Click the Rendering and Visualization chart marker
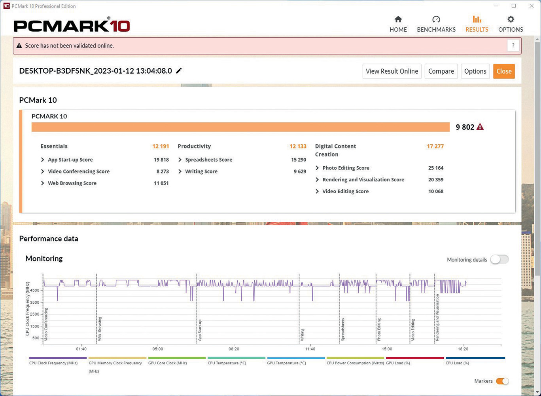541x396 pixels. 437,318
